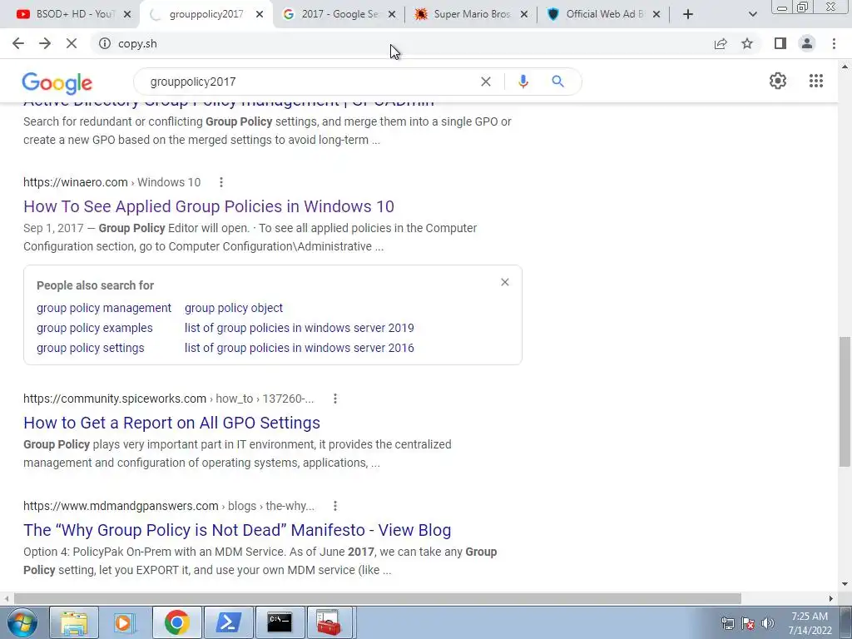Click the copy.sh address bar
The image size is (852, 639).
402,43
